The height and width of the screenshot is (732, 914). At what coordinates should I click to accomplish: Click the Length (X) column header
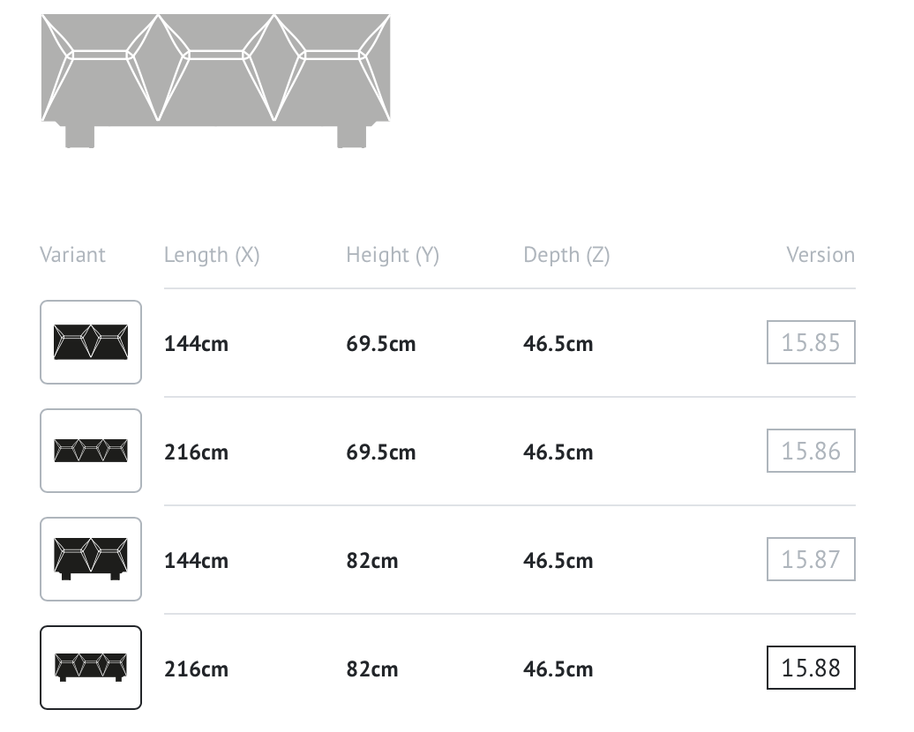click(x=212, y=255)
